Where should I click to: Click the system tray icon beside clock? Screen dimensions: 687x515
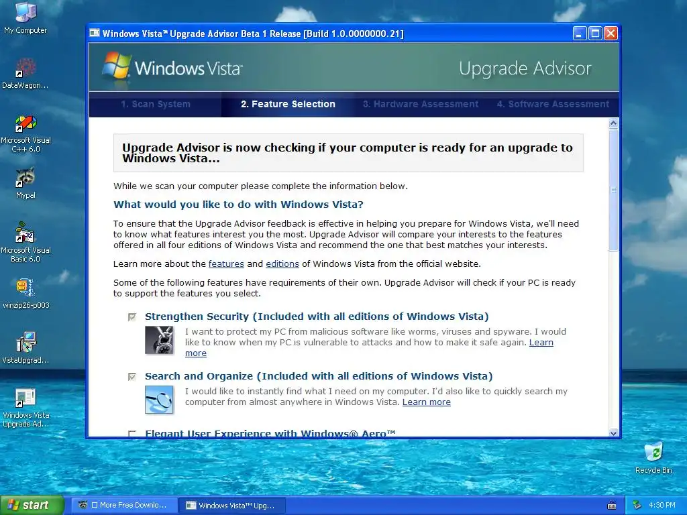637,506
